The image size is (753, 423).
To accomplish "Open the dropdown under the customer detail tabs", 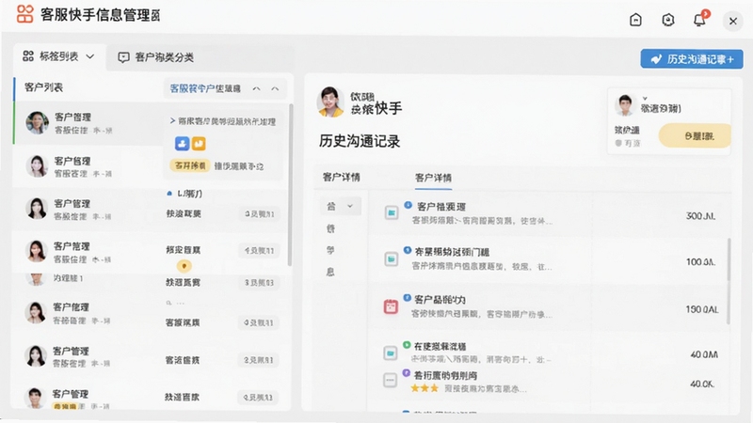I will pos(341,206).
